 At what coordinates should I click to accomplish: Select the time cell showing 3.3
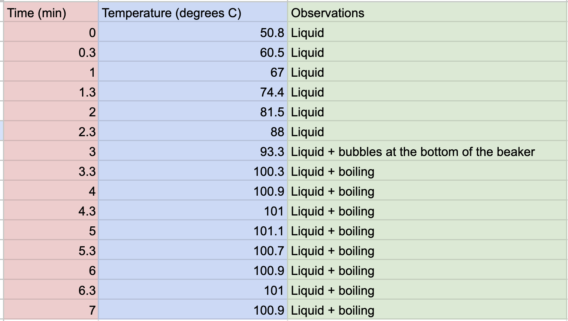51,172
